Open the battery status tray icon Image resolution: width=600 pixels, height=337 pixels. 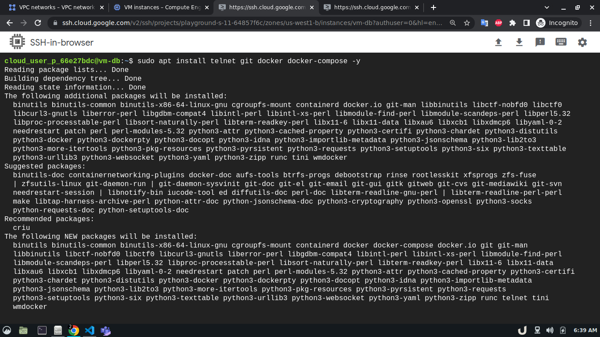[x=563, y=330]
